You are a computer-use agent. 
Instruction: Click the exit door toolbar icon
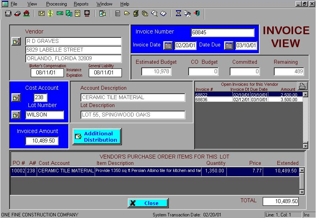click(197, 13)
